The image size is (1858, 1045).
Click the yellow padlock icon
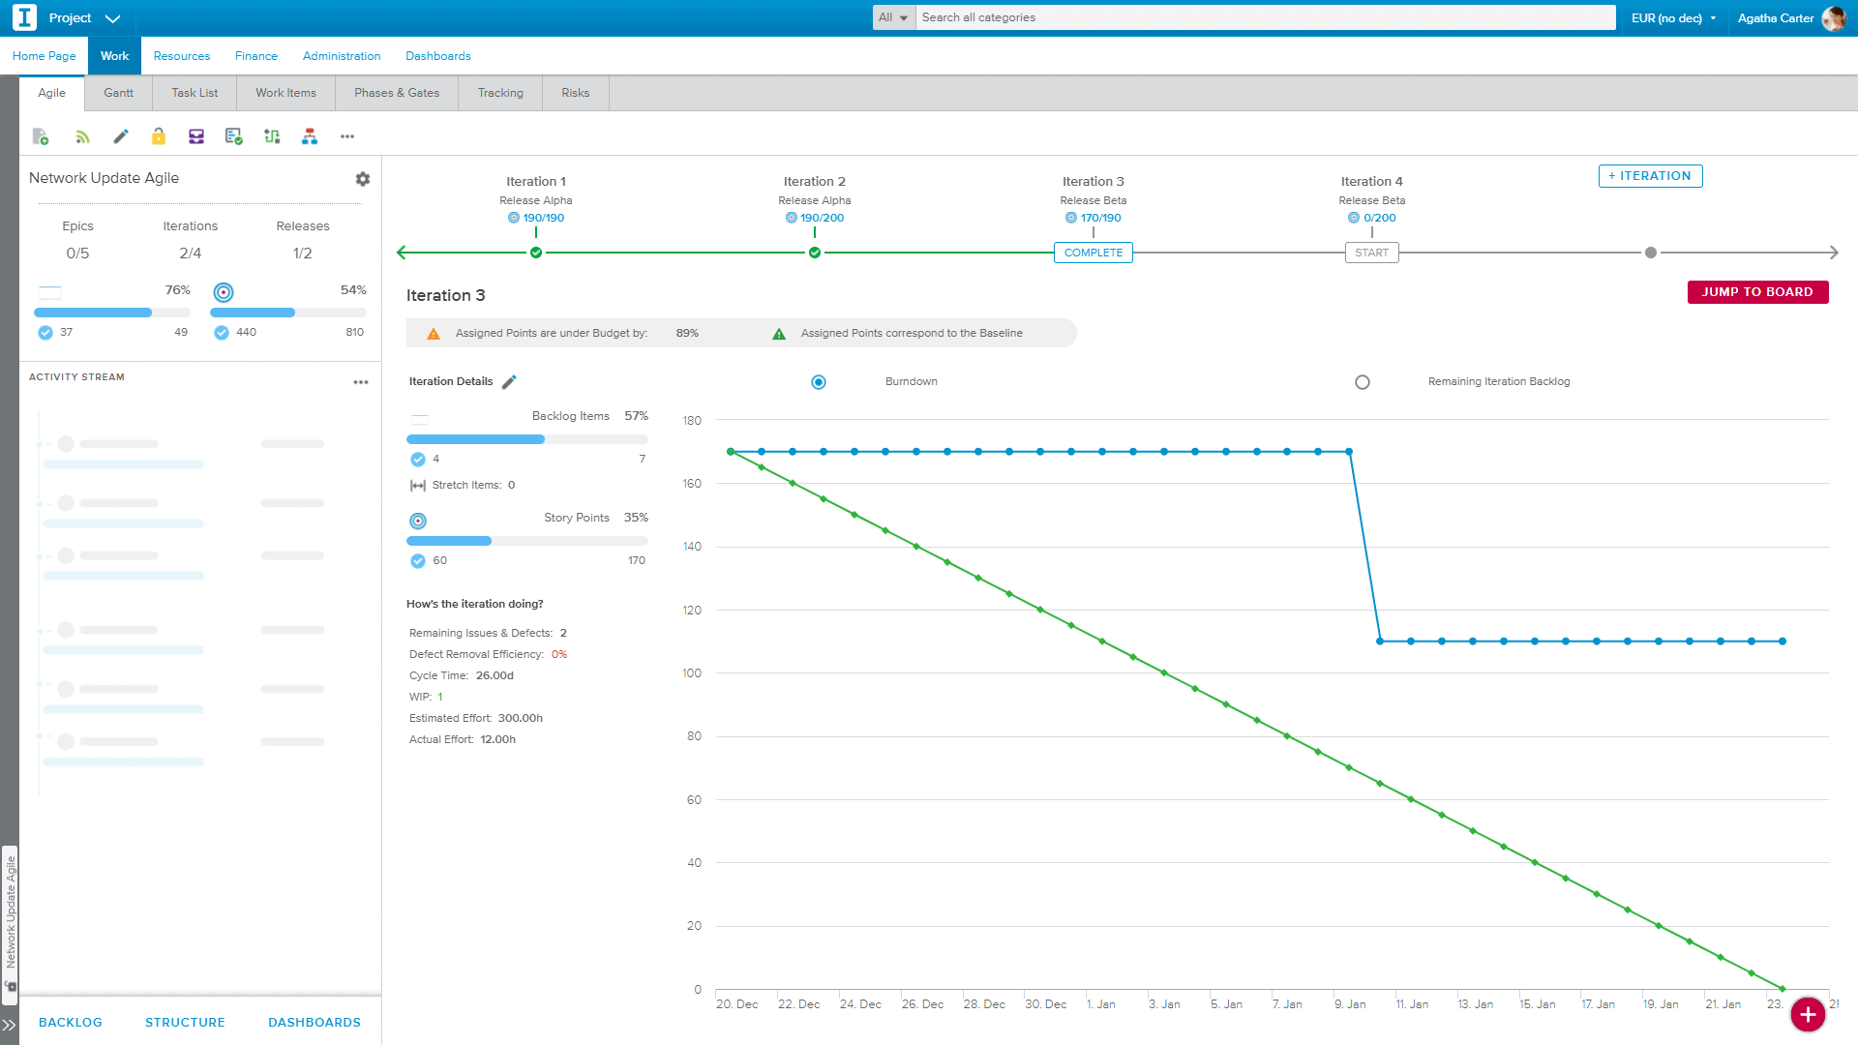pos(159,136)
